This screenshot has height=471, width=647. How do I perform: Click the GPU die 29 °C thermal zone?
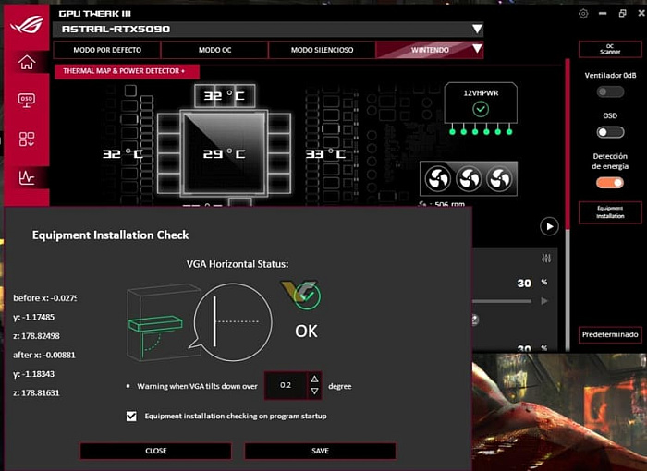(224, 153)
